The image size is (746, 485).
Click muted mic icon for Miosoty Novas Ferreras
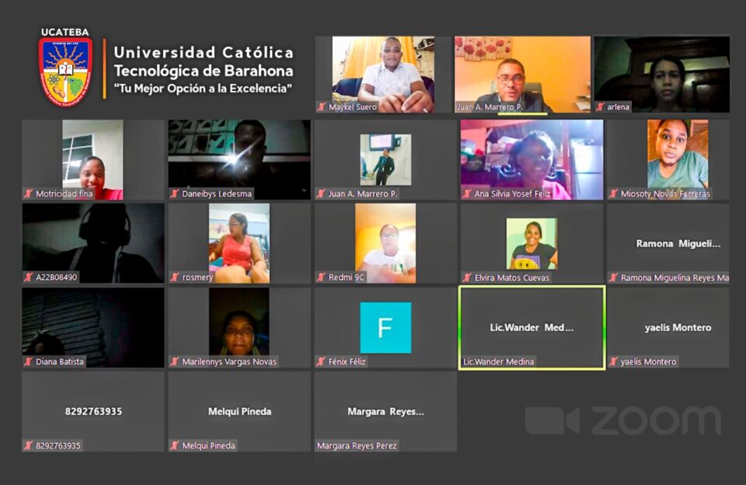[614, 194]
